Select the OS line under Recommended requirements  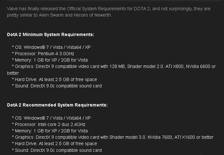pos(51,118)
